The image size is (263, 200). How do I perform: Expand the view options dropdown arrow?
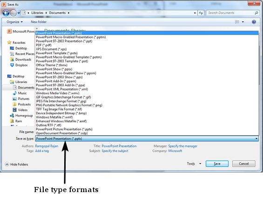(243, 22)
